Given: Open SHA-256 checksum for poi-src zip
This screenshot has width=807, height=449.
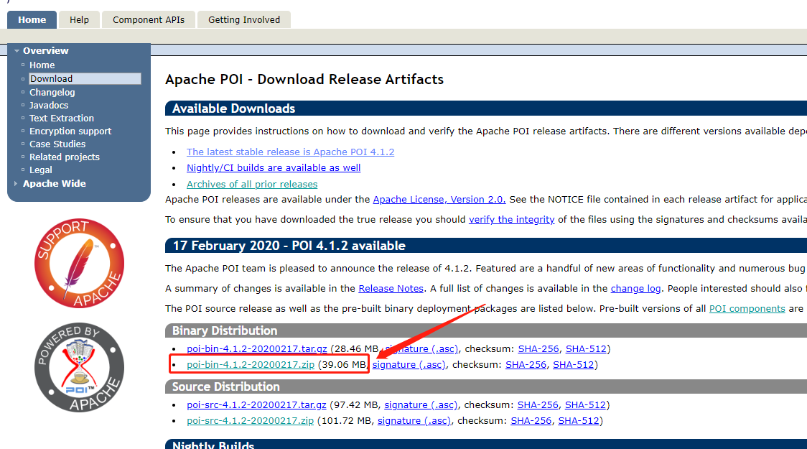Looking at the screenshot, I should click(x=531, y=421).
